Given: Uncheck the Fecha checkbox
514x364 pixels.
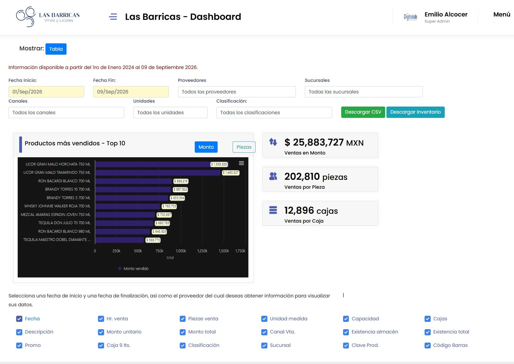Looking at the screenshot, I should (19, 319).
